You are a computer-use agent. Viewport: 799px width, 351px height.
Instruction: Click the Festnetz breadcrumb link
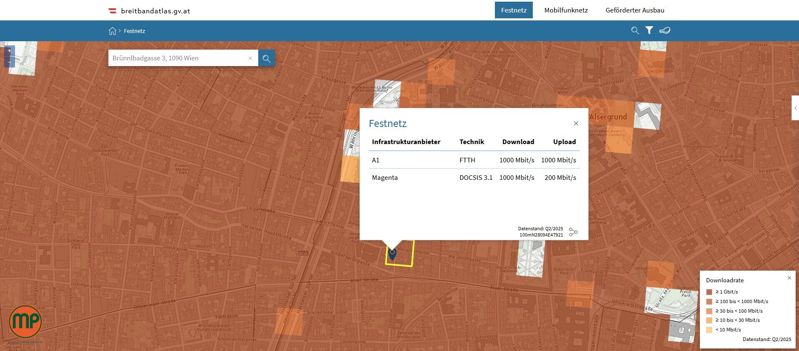click(134, 31)
